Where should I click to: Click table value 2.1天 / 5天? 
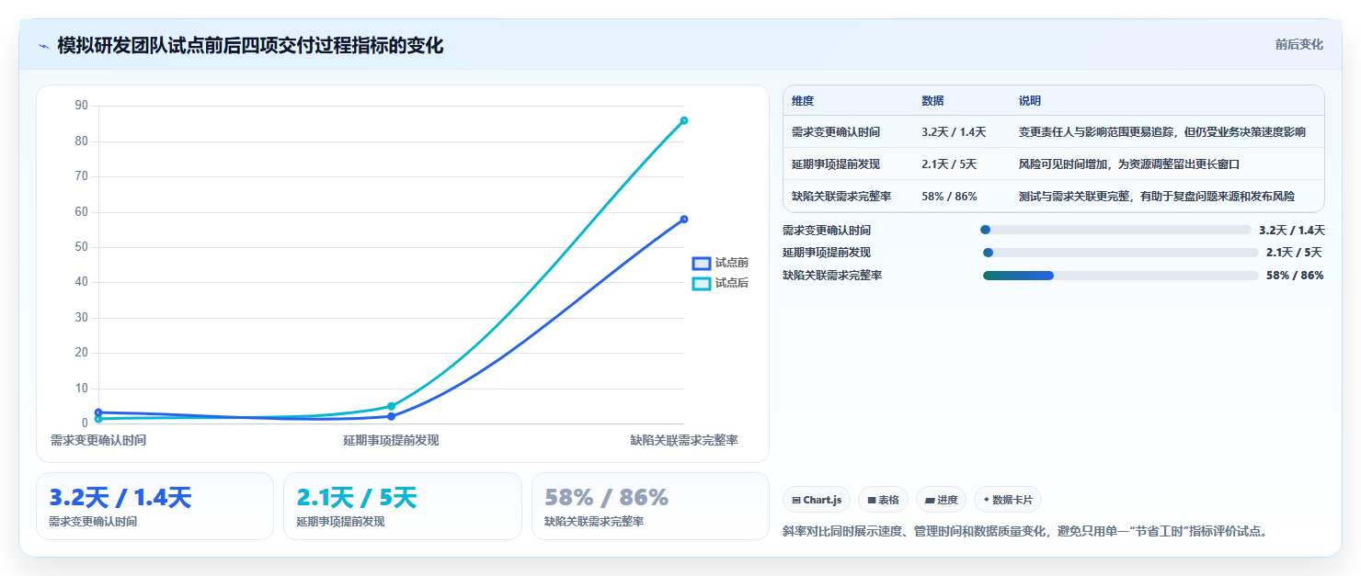point(949,164)
